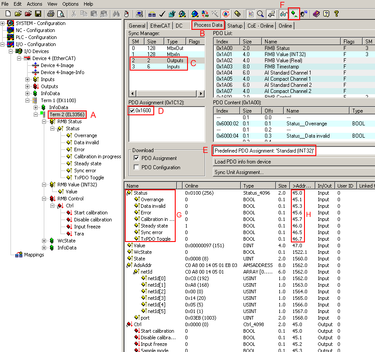Toggle the 0x1600 PDO assignment checkbox
This screenshot has width=375, height=352.
tap(132, 110)
